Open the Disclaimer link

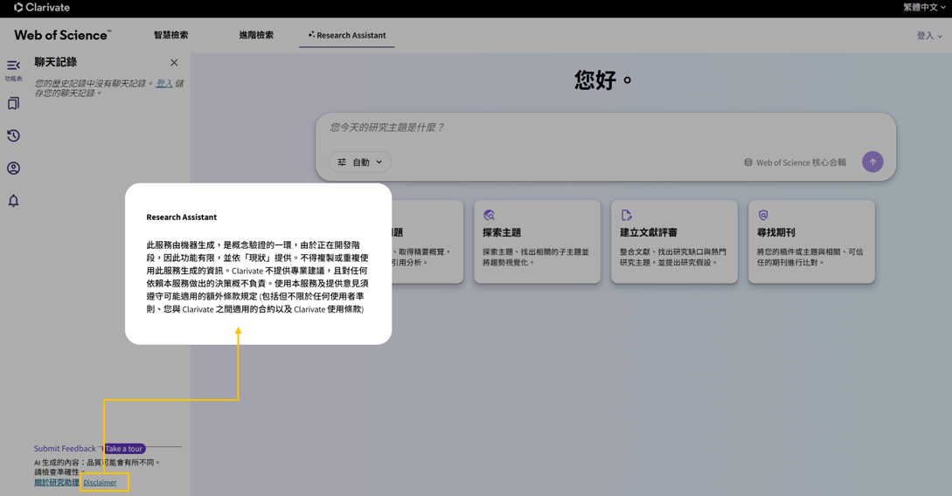coord(101,483)
